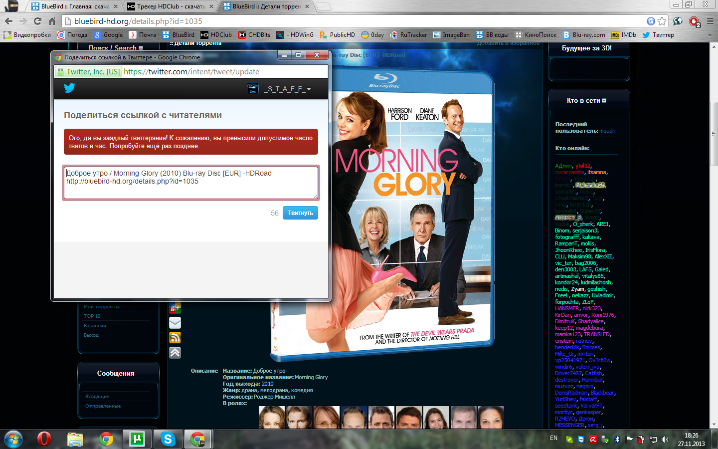Open the Видеопробки bookmark
Screen dimensions: 718x449
point(27,35)
